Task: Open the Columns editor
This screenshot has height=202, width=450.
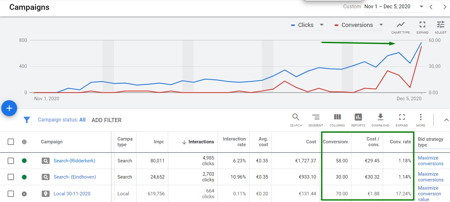Action: point(337,117)
